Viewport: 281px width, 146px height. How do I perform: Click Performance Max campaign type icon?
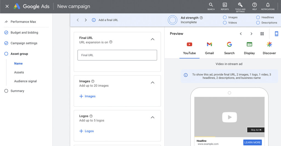6,22
